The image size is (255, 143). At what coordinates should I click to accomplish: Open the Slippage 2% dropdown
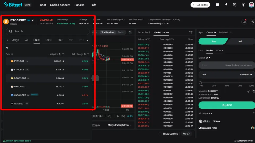coord(206,113)
